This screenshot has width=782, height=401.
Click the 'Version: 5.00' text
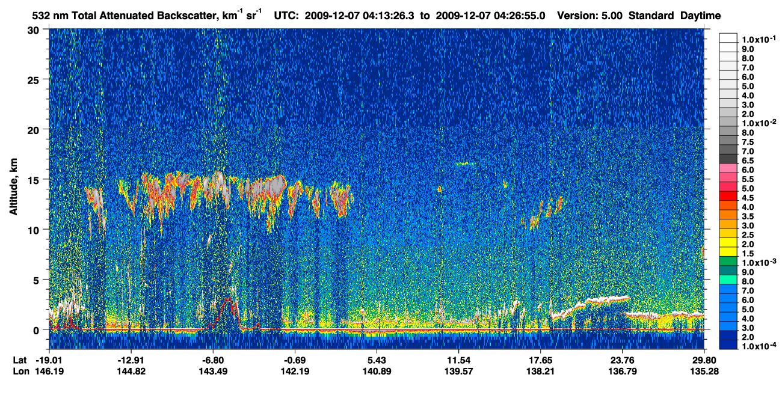(x=591, y=16)
